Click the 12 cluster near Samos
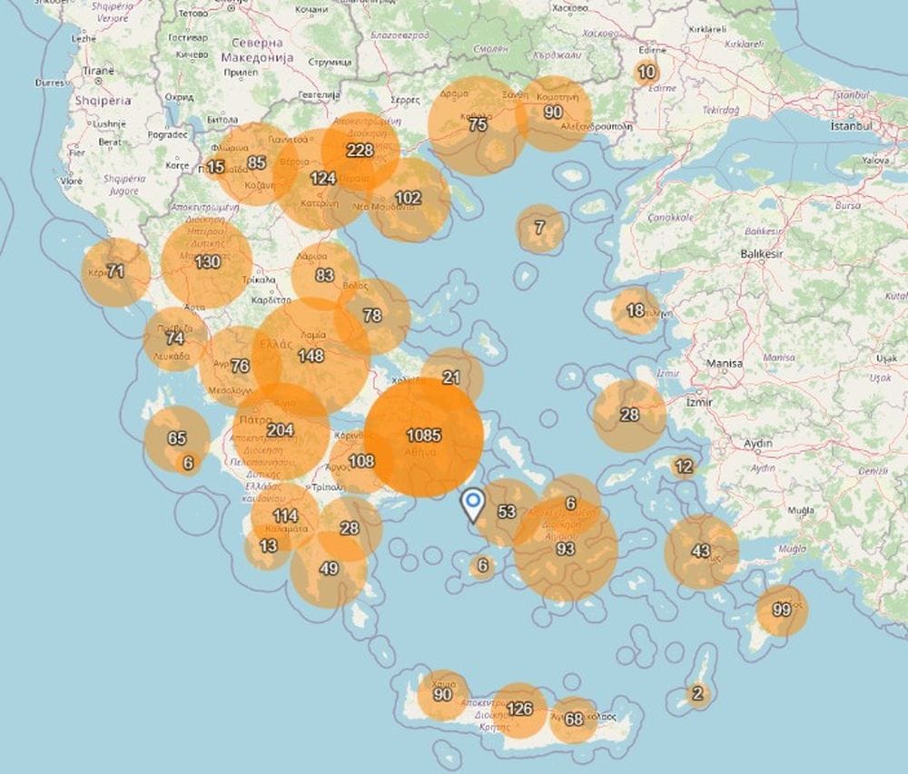908x774 pixels. [x=682, y=465]
